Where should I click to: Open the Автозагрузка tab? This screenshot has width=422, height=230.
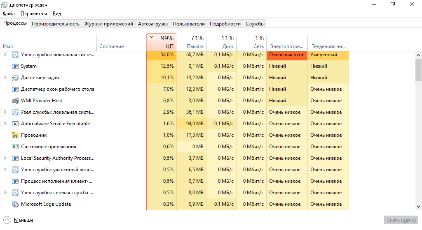(153, 24)
